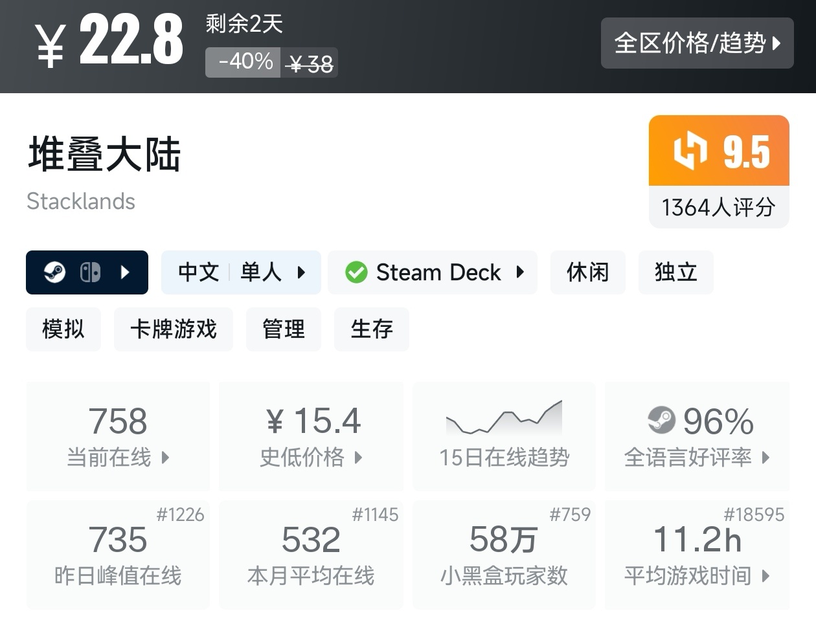The height and width of the screenshot is (620, 816).
Task: Select the 生存 tag
Action: click(x=371, y=329)
